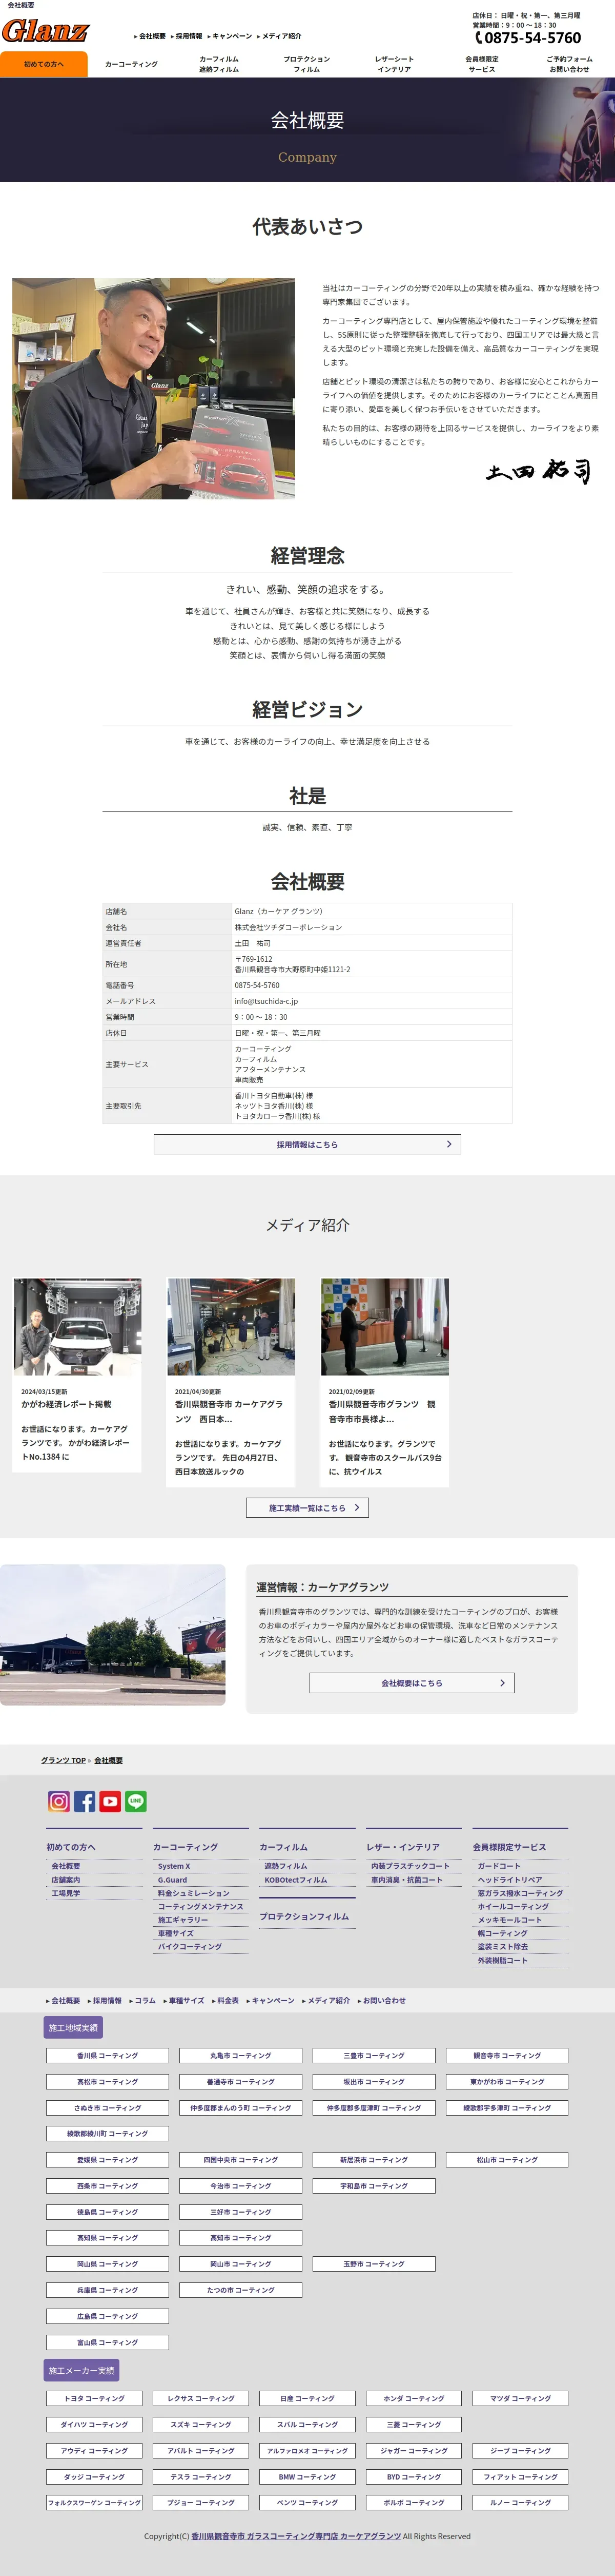Click the 採用情報はこちら button
The image size is (615, 2576).
tap(307, 1144)
